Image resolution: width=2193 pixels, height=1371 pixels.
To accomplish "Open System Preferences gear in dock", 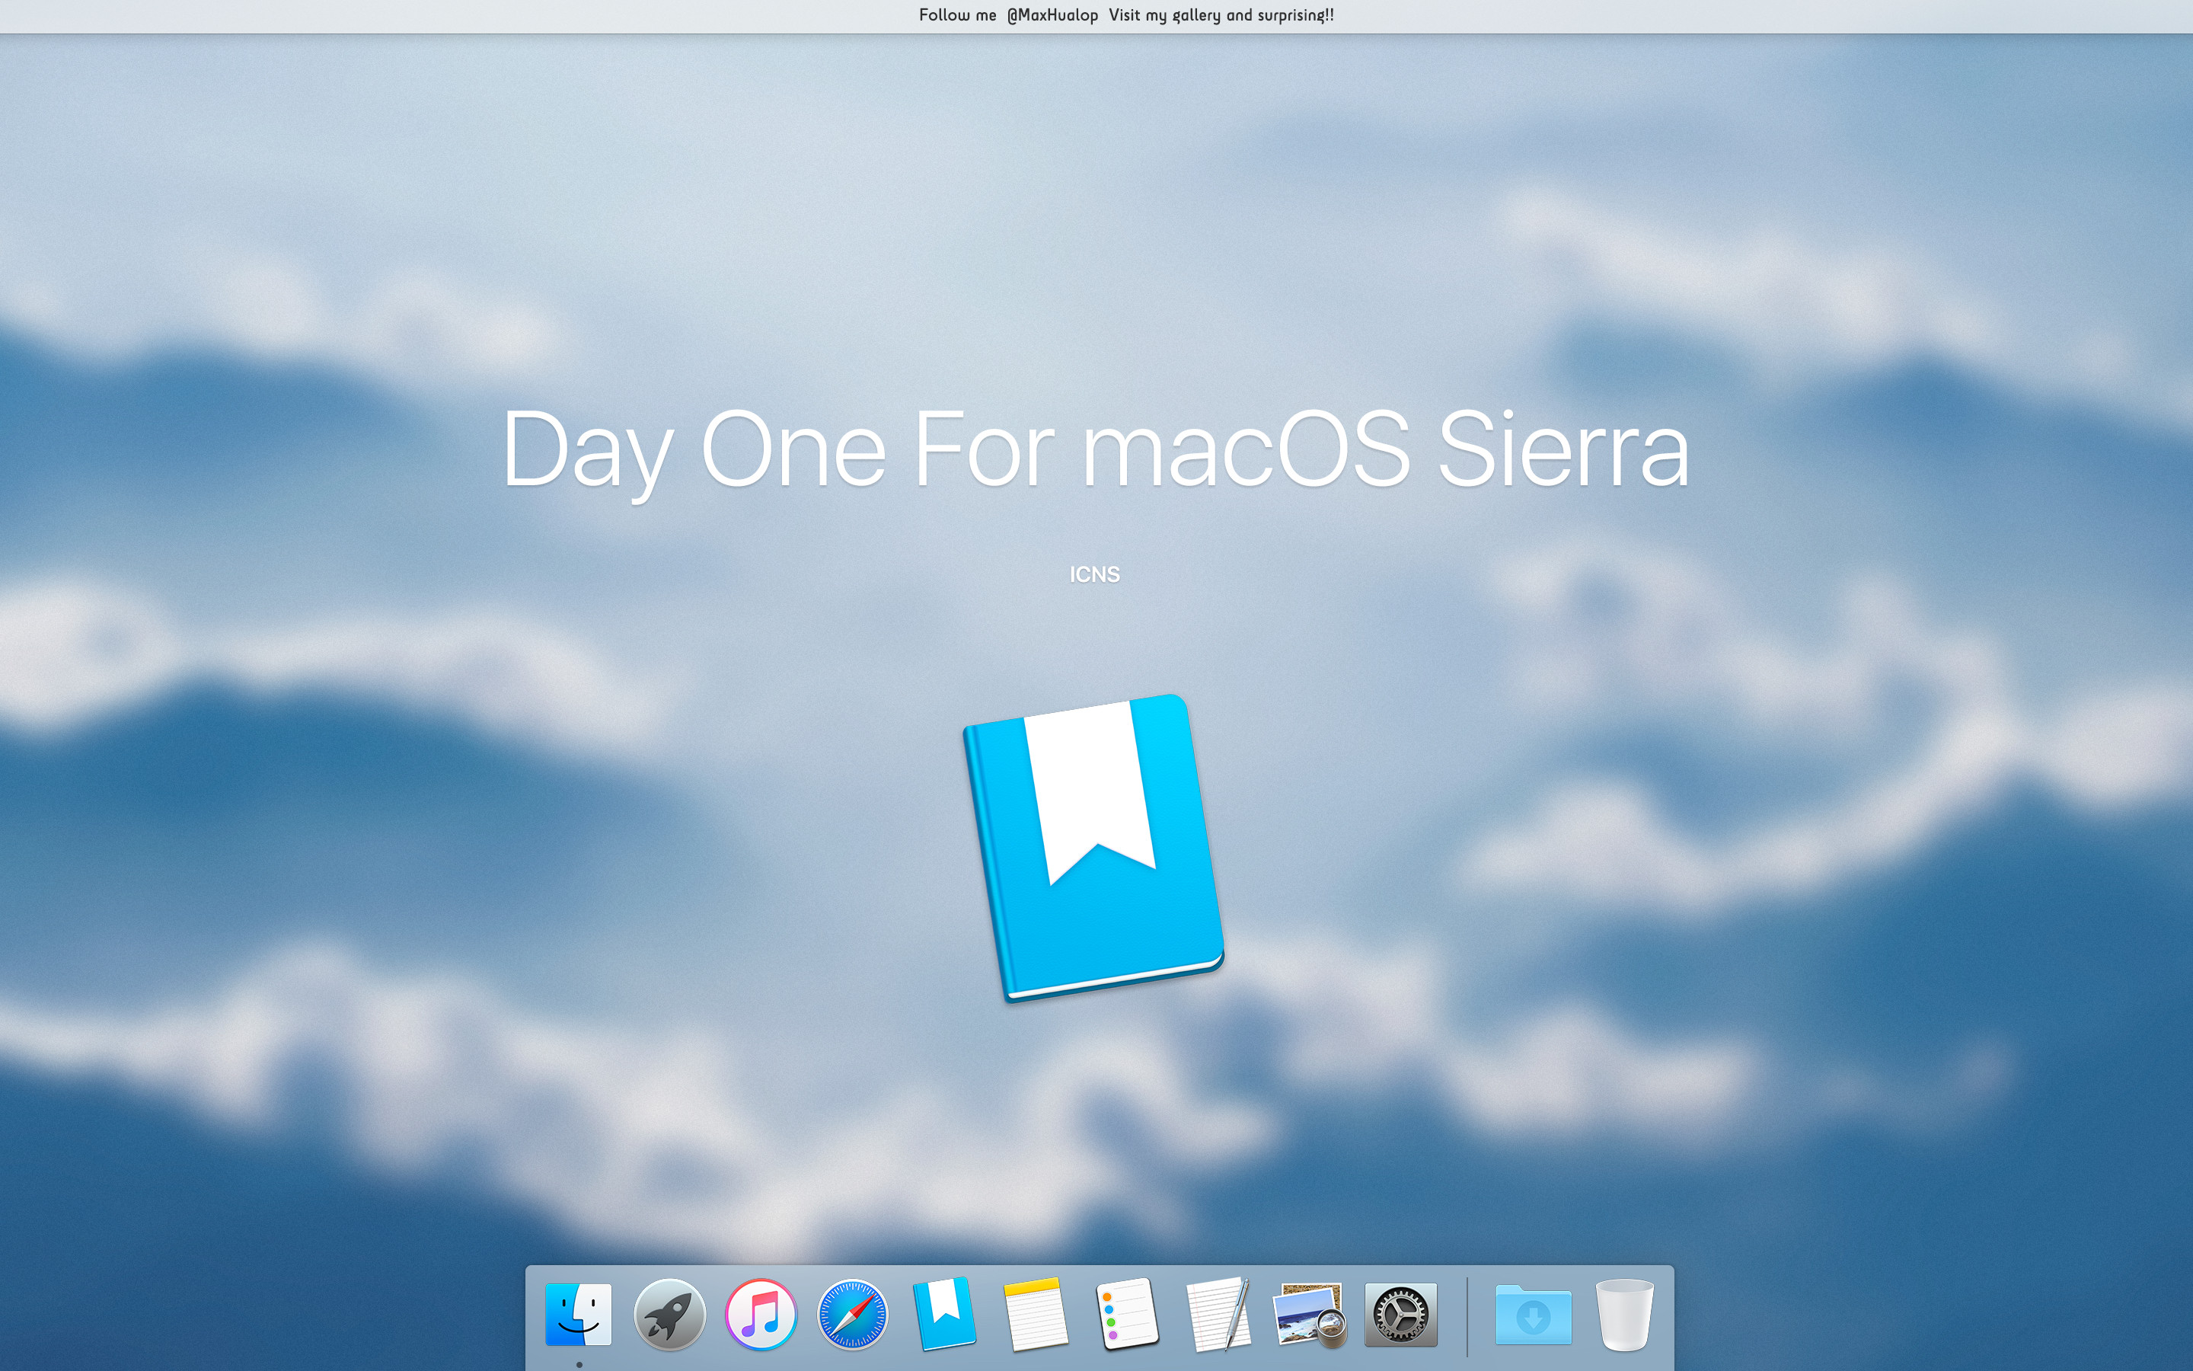I will 1401,1314.
